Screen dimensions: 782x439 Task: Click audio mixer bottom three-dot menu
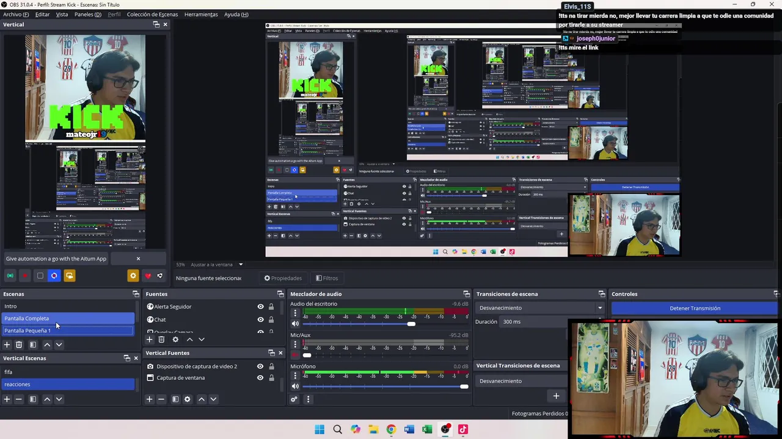tap(308, 399)
